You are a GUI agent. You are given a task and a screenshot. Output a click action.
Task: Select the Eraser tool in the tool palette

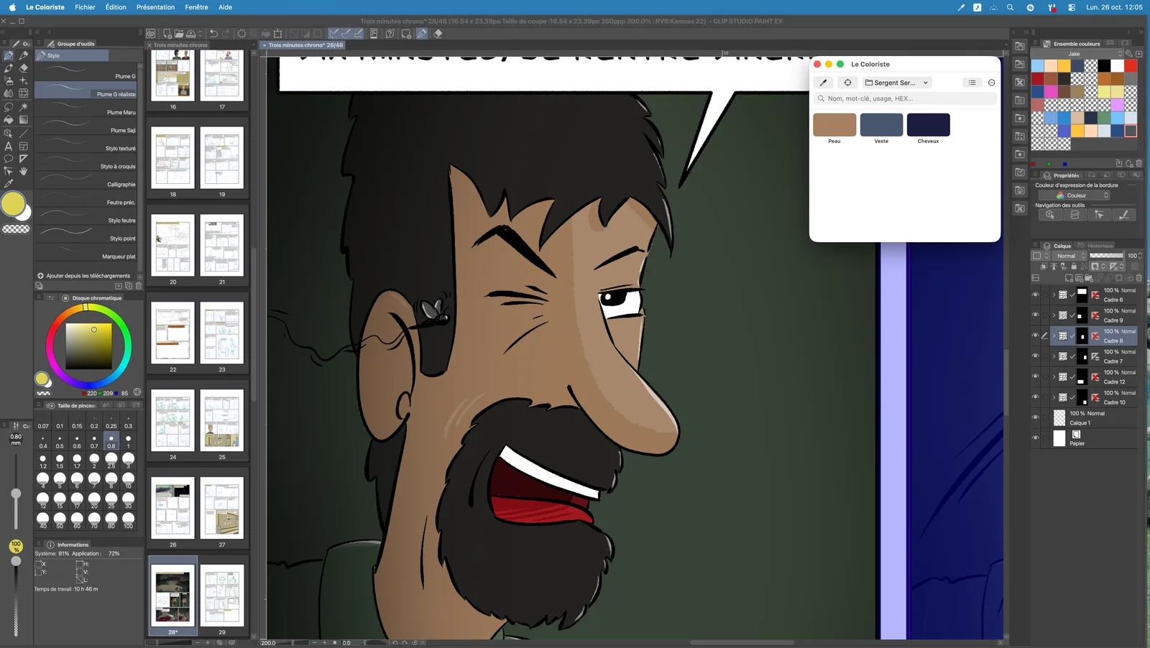[x=23, y=68]
